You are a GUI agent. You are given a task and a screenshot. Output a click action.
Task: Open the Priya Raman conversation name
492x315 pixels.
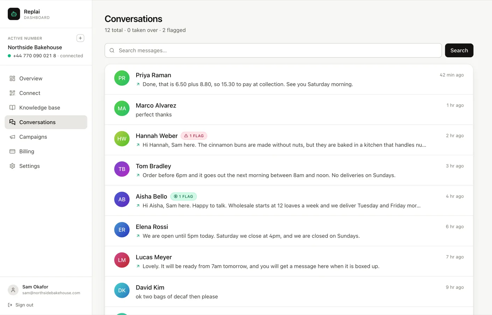coord(154,75)
